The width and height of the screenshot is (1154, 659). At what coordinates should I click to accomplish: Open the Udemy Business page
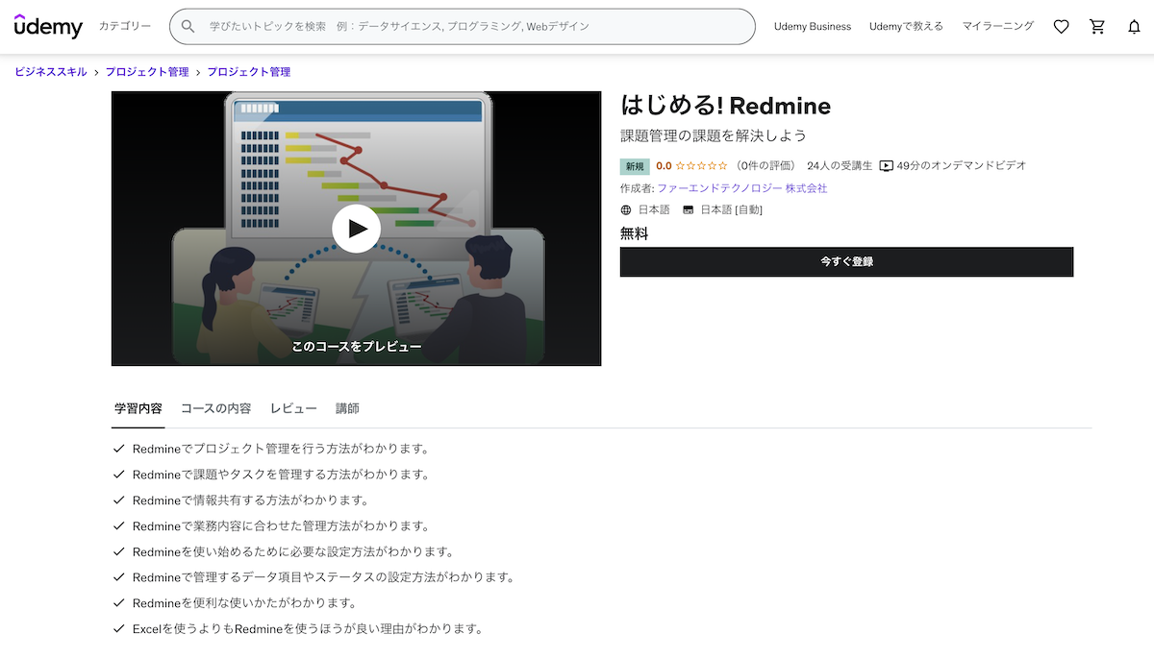pyautogui.click(x=813, y=27)
